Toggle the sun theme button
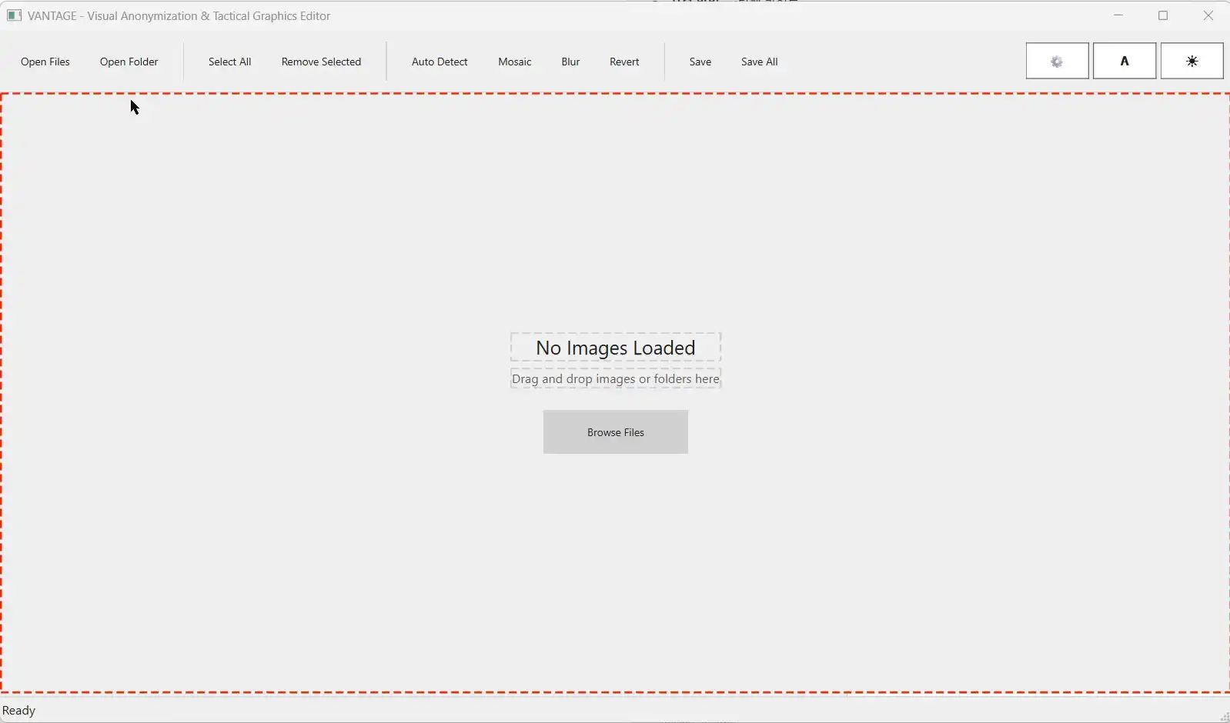Viewport: 1230px width, 723px height. click(1192, 62)
